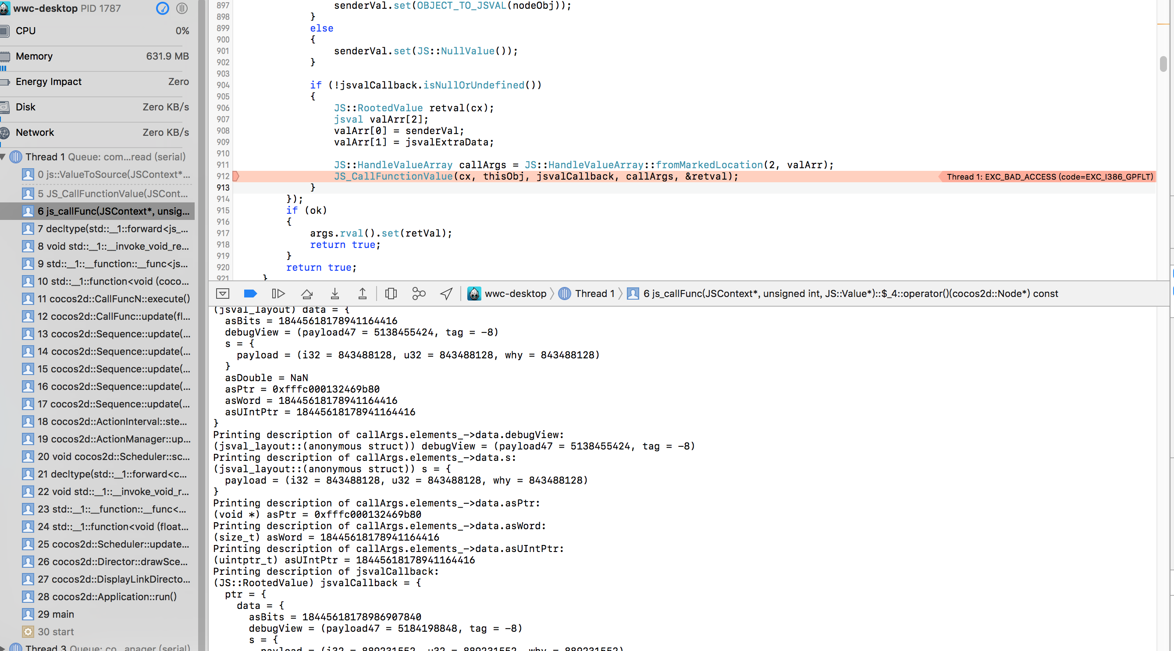Viewport: 1174px width, 651px height.
Task: Click Continue program execution button
Action: (278, 294)
